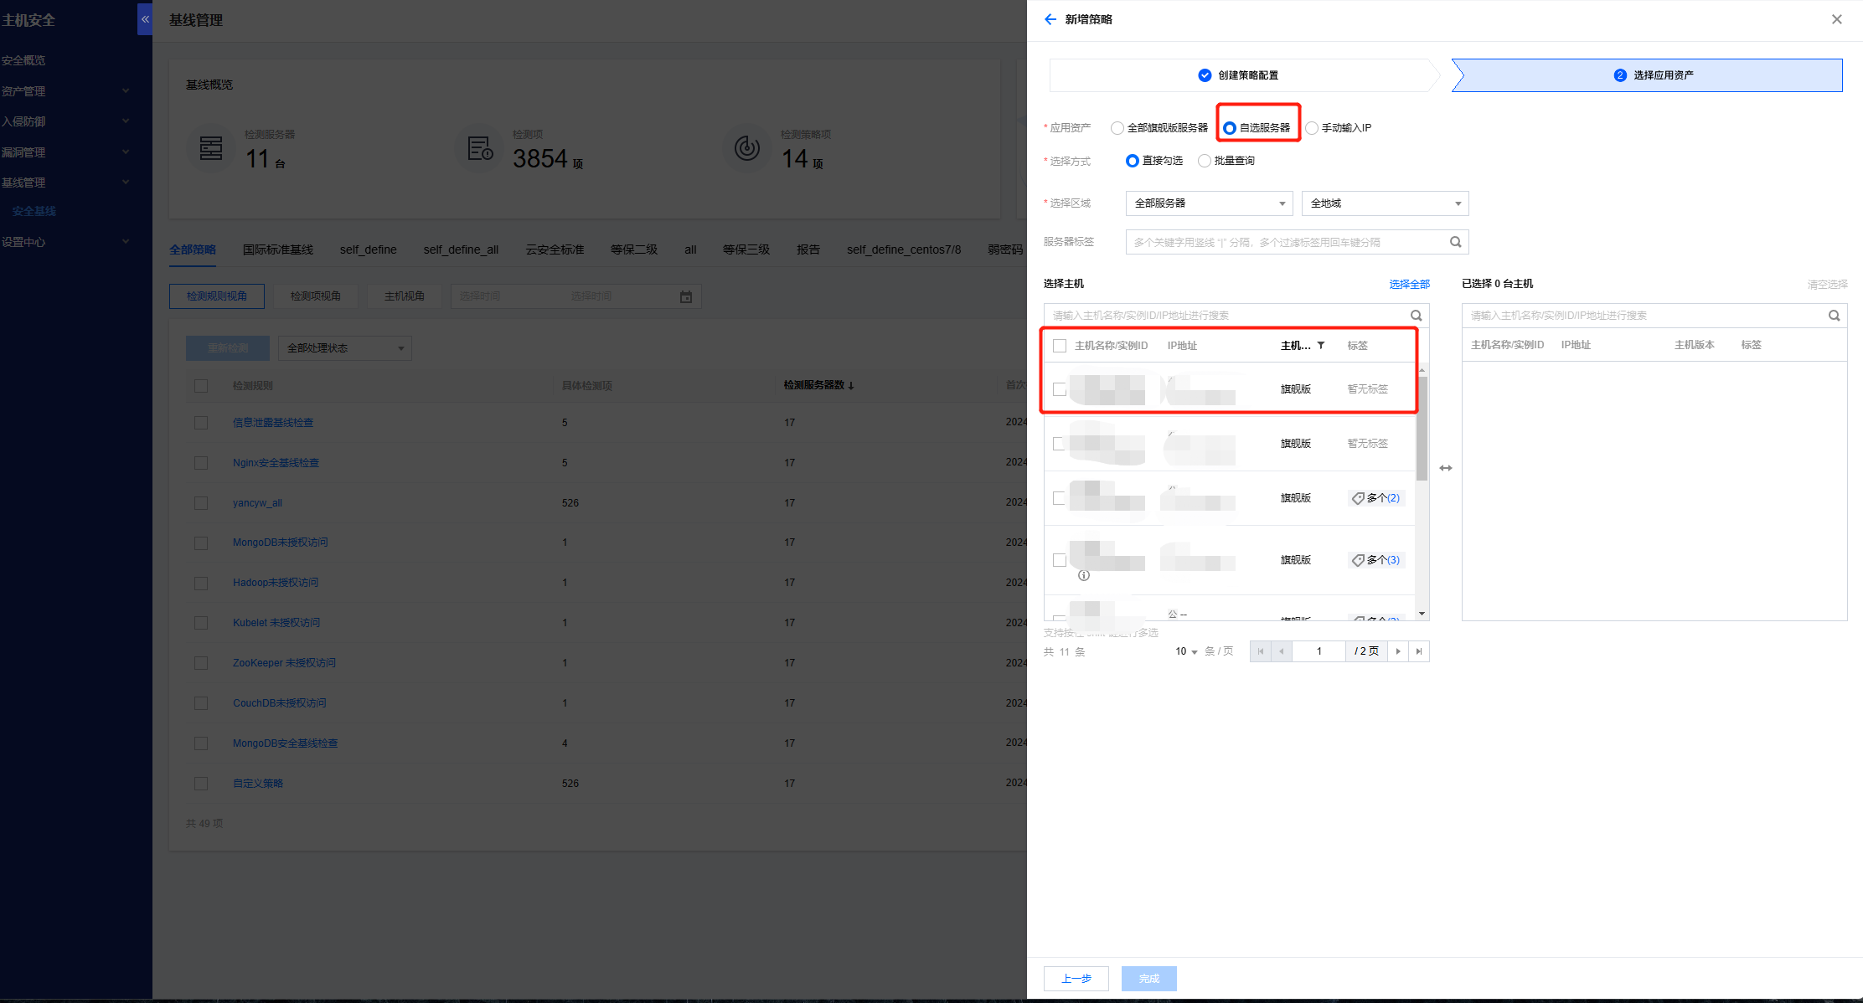Viewport: 1863px width, 1003px height.
Task: Click the search icon in 服务器标签 field
Action: click(x=1456, y=242)
